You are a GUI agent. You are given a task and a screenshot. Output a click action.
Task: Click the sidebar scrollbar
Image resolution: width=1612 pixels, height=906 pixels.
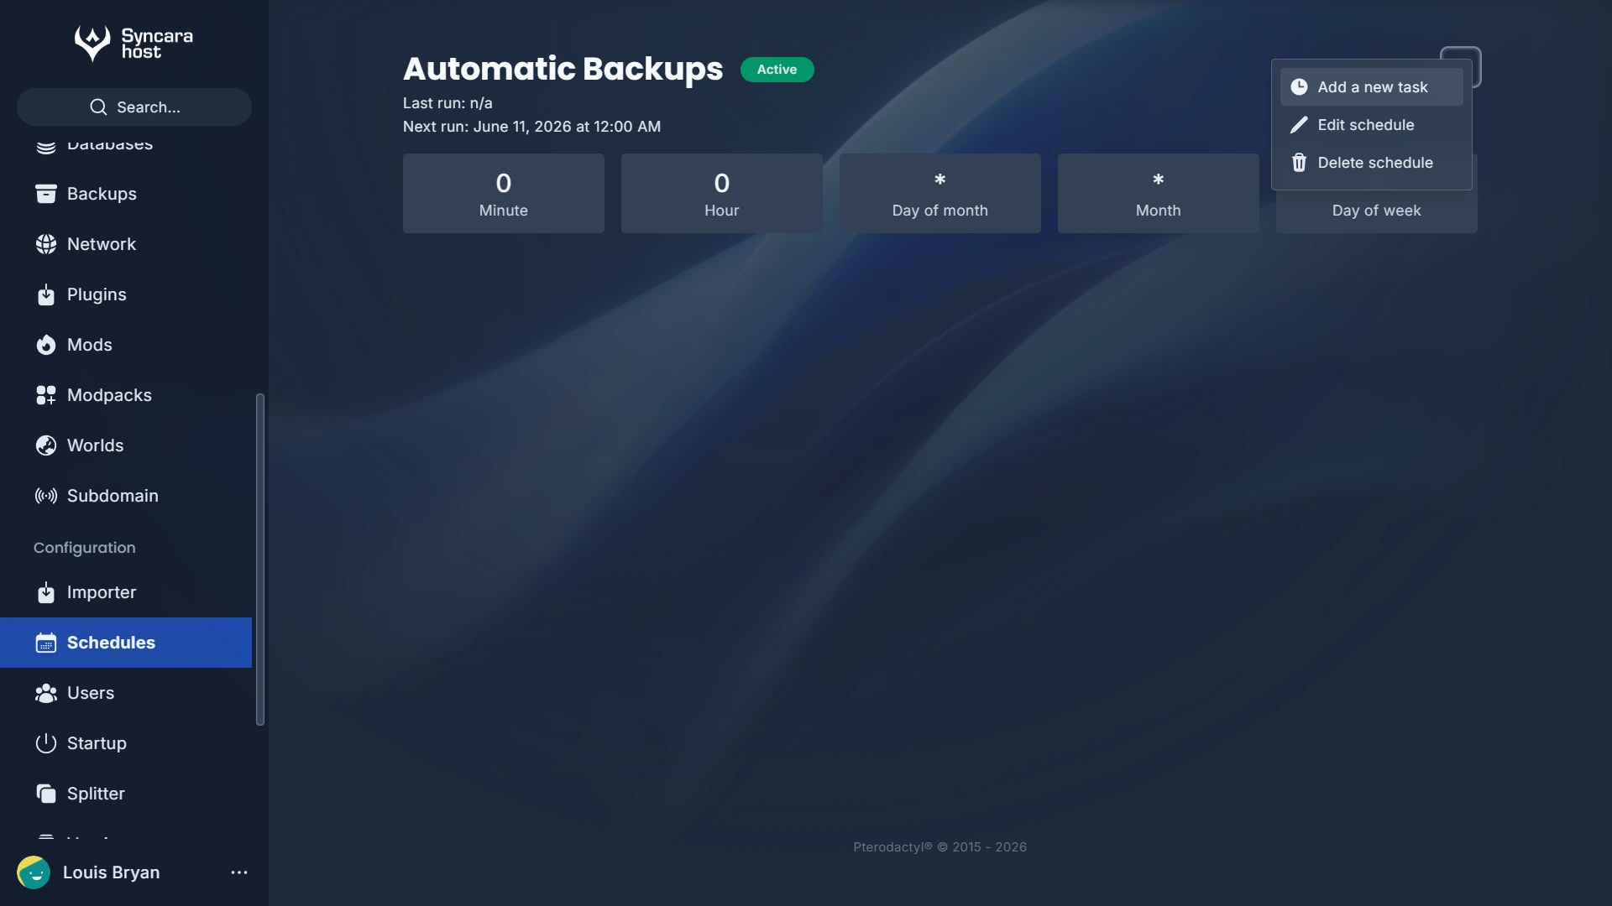tap(260, 560)
